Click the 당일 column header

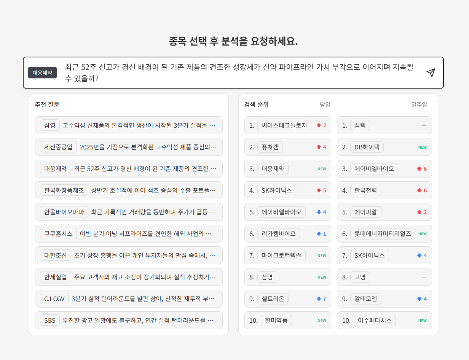[x=325, y=105]
